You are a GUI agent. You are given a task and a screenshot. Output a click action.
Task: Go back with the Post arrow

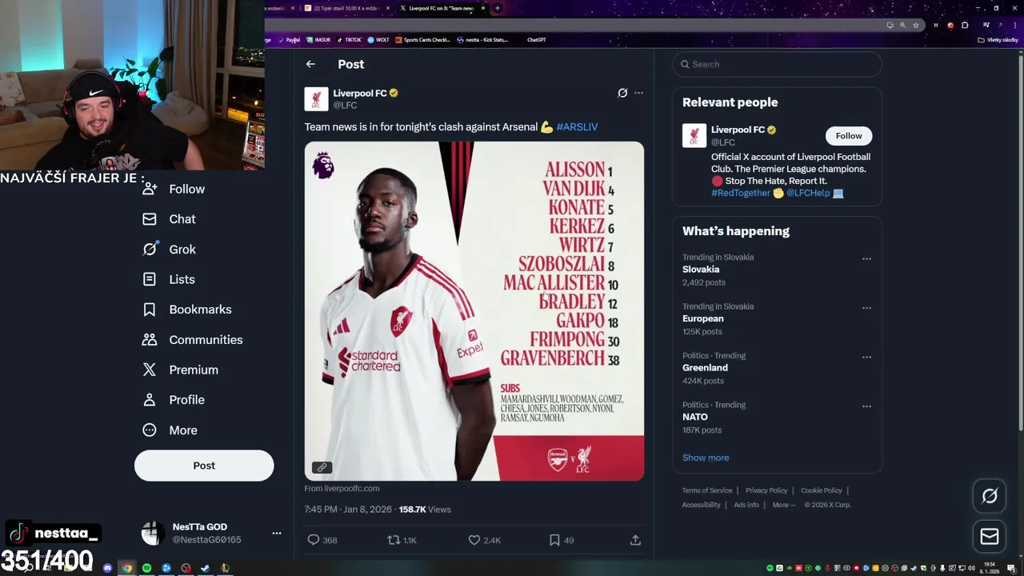(310, 64)
